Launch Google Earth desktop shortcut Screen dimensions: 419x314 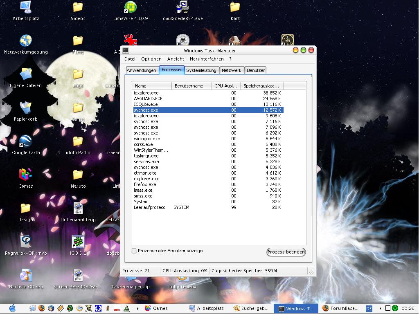point(26,145)
